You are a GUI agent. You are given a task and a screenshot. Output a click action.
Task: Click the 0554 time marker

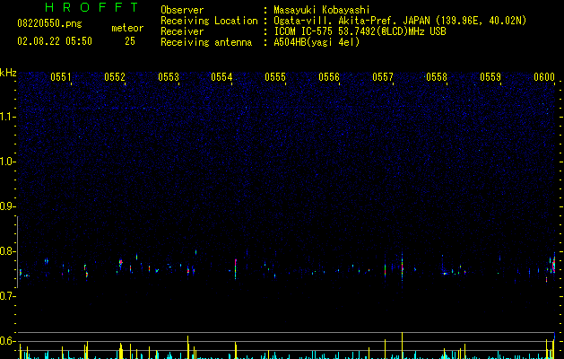221,77
